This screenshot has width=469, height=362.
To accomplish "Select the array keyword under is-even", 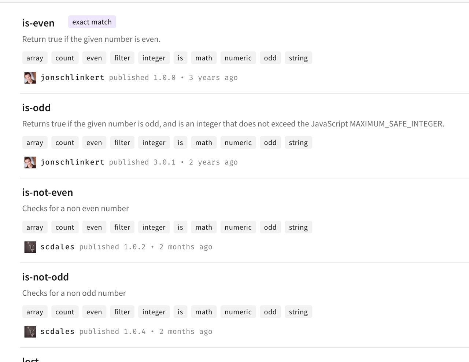I will click(35, 58).
